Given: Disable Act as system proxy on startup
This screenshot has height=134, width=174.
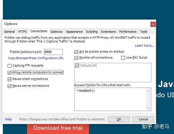Looking at the screenshot, I should 76,52.
